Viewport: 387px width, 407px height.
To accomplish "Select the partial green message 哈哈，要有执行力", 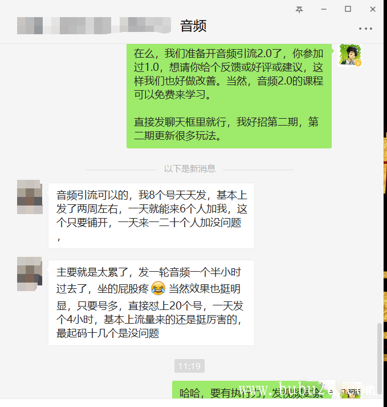I will [252, 390].
